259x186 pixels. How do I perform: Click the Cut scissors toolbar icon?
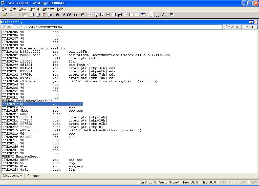(13, 15)
